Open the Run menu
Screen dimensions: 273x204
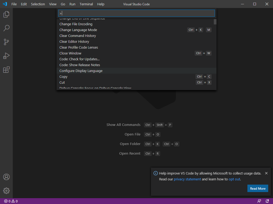tap(73, 4)
